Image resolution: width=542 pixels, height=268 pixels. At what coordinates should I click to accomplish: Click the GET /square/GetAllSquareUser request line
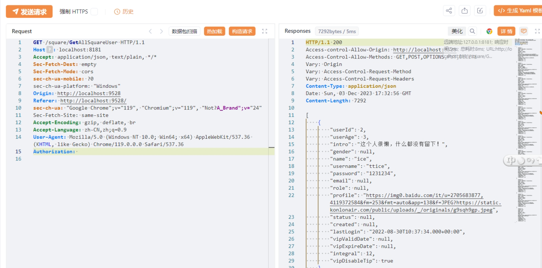(89, 42)
